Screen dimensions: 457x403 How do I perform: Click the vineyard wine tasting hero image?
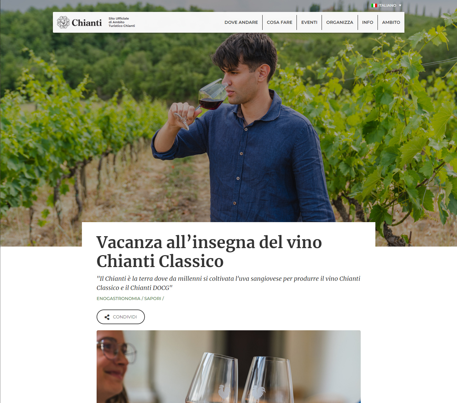(229, 122)
